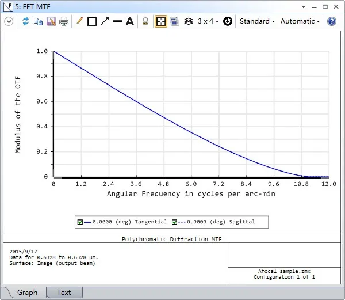Select the arrow drawing tool
This screenshot has height=300, width=345.
pos(104,21)
